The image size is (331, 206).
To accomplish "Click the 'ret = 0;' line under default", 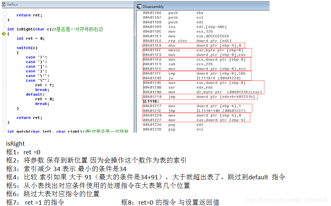I will click(x=45, y=99).
